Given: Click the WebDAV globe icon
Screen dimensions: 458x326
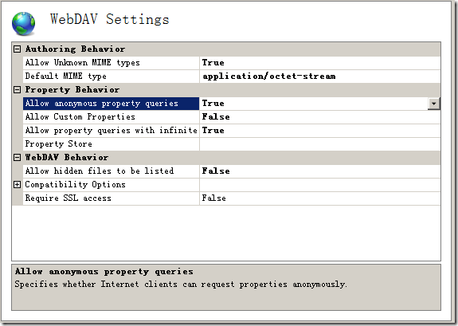Looking at the screenshot, I should point(23,23).
